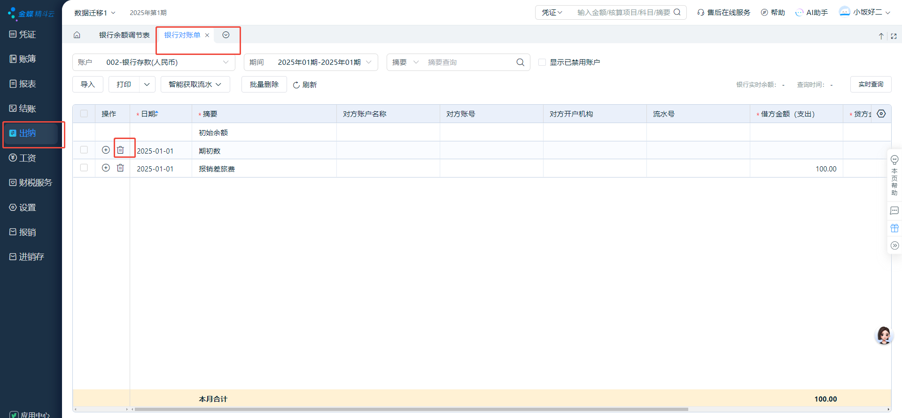Open the gift icon on right sidebar
902x418 pixels.
(x=894, y=228)
